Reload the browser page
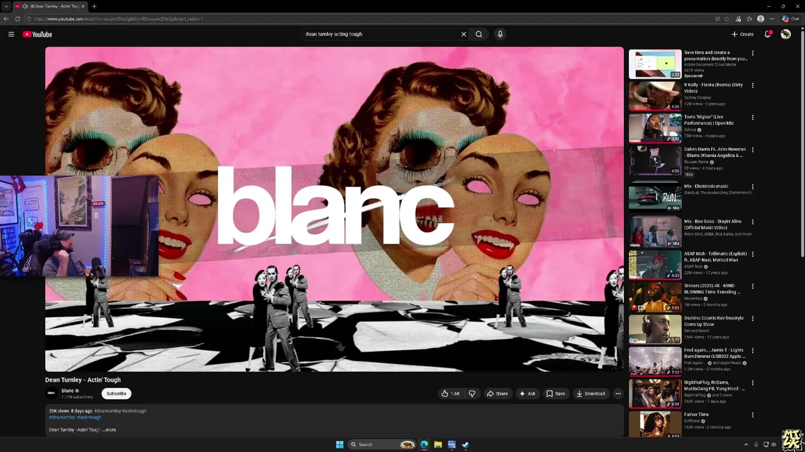 tap(18, 19)
